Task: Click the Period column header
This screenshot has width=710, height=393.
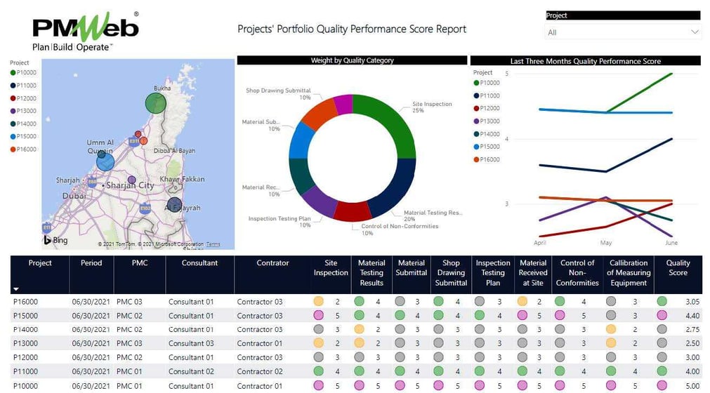Action: tap(91, 263)
